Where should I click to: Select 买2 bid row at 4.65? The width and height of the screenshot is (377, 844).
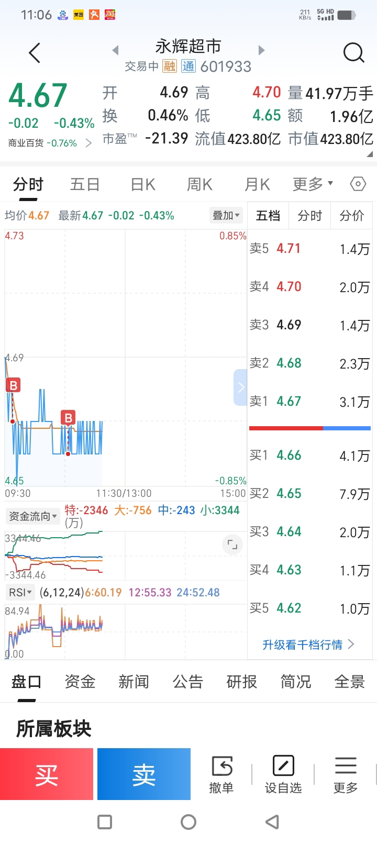(310, 494)
